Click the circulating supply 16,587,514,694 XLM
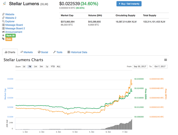The image size is (178, 135). click(126, 22)
